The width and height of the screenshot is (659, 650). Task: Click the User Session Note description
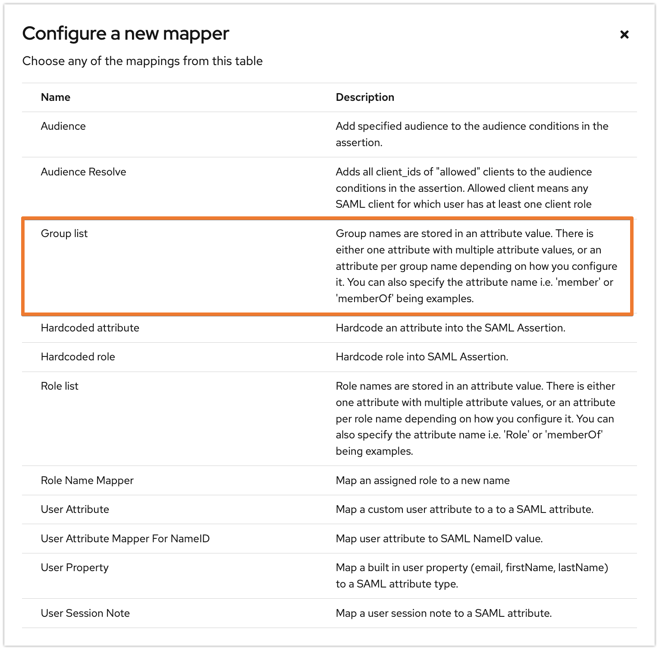point(443,613)
